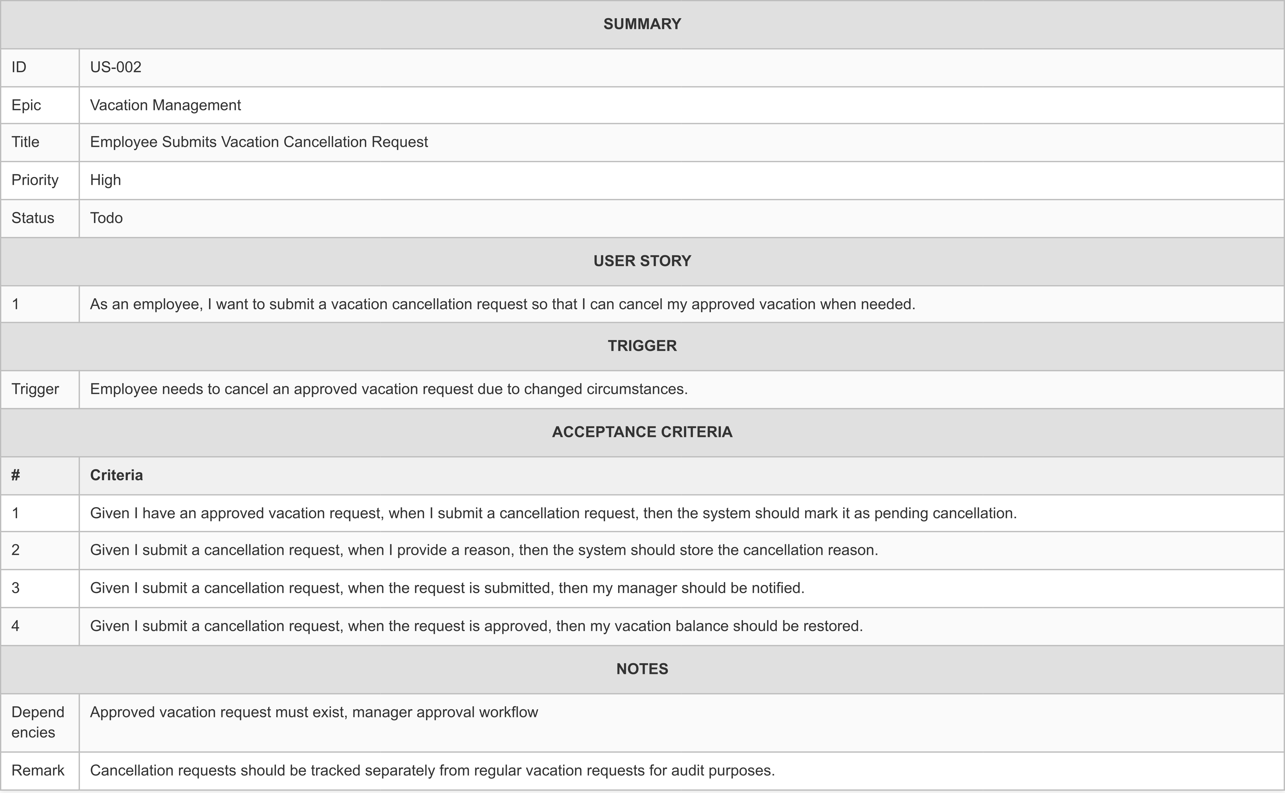Click the NOTES section header
Image resolution: width=1285 pixels, height=793 pixels.
click(642, 669)
